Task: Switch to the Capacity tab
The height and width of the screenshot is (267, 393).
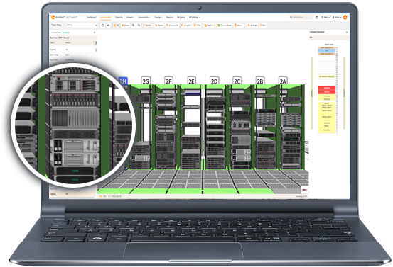Action: click(119, 17)
